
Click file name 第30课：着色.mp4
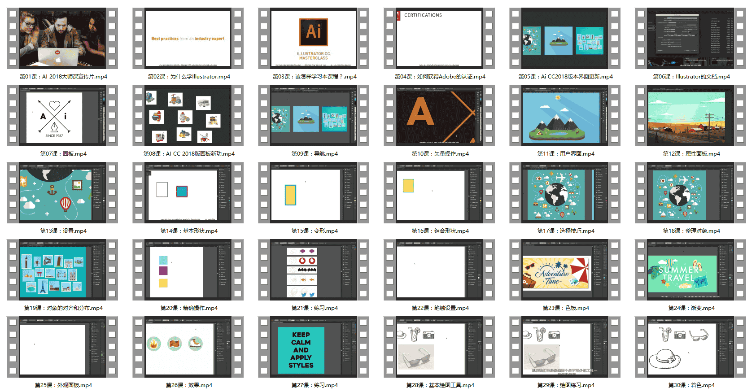(x=691, y=385)
